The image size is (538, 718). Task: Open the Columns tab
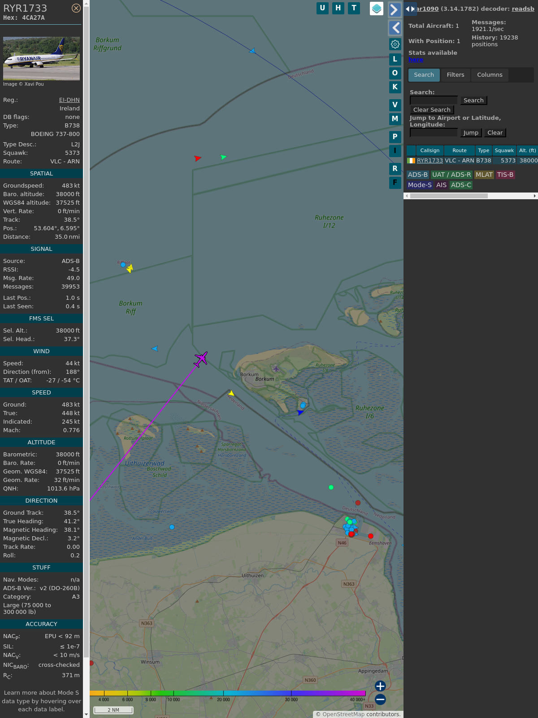(490, 75)
